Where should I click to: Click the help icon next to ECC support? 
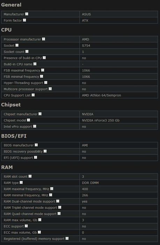pyautogui.click(x=26, y=226)
